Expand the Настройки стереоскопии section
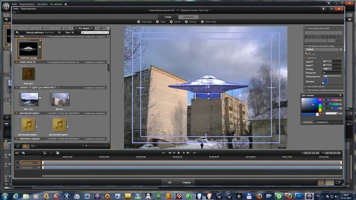 (x=305, y=90)
